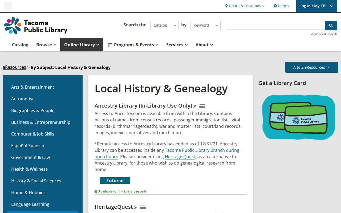
Task: Select Business & Entrepreneurship subject
Action: (x=41, y=122)
